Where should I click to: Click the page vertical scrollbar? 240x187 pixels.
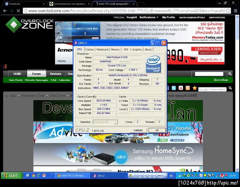pyautogui.click(x=237, y=27)
